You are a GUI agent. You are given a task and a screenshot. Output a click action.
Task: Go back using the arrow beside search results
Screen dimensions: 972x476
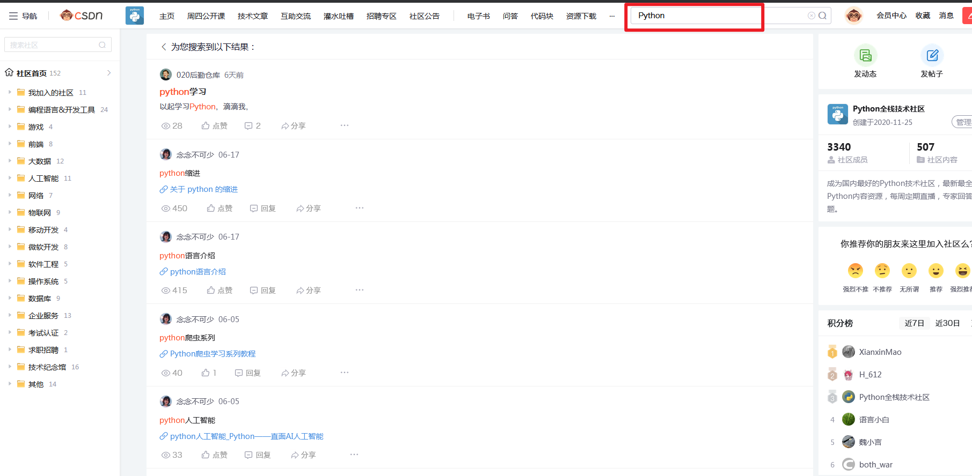(x=164, y=47)
